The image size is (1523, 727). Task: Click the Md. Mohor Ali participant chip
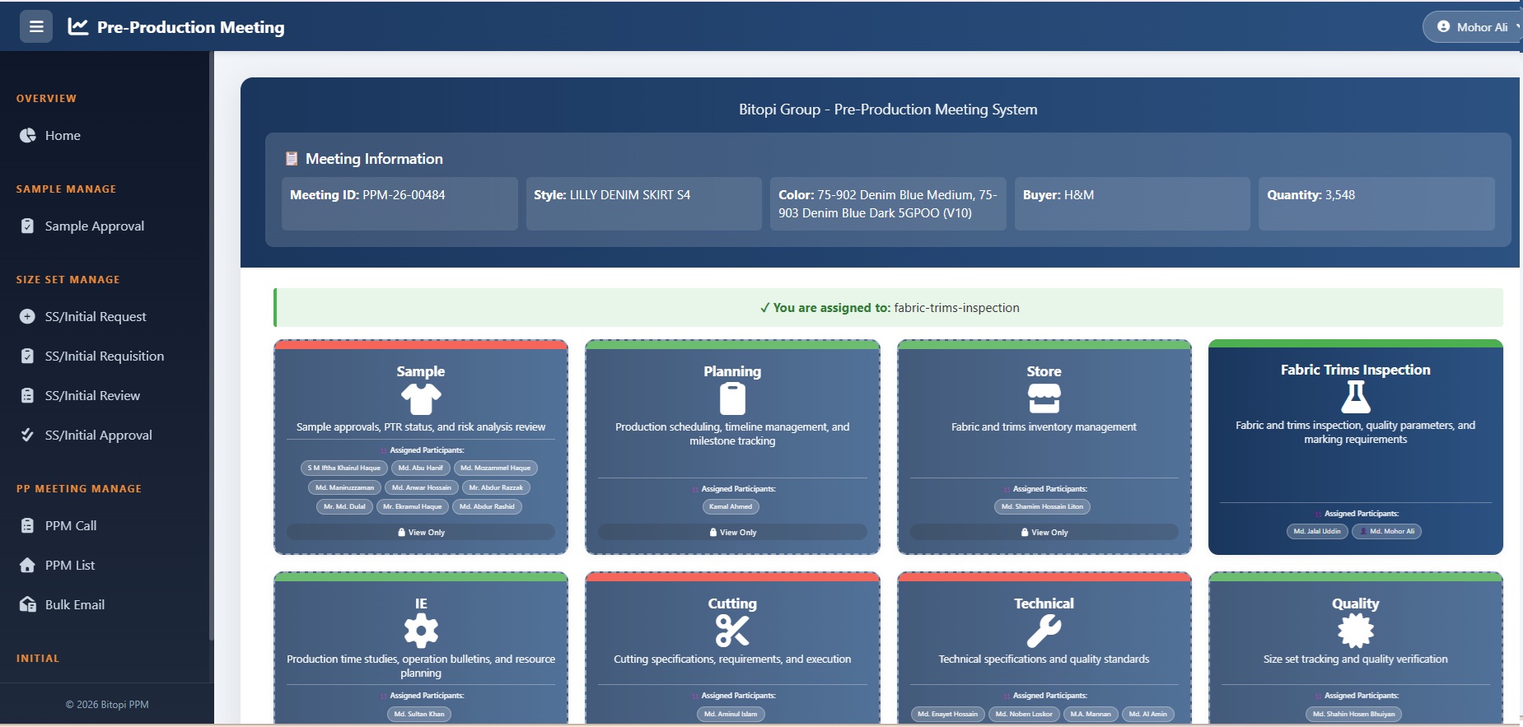[x=1387, y=531]
